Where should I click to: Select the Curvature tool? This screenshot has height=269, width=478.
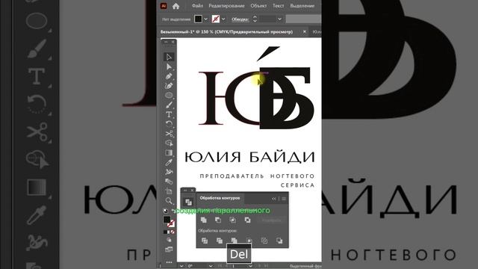tap(169, 86)
